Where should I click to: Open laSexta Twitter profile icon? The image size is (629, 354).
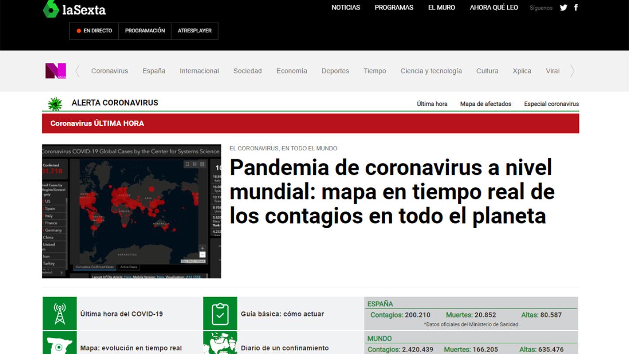(563, 7)
